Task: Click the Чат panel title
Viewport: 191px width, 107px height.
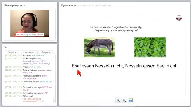Action: [x=7, y=47]
